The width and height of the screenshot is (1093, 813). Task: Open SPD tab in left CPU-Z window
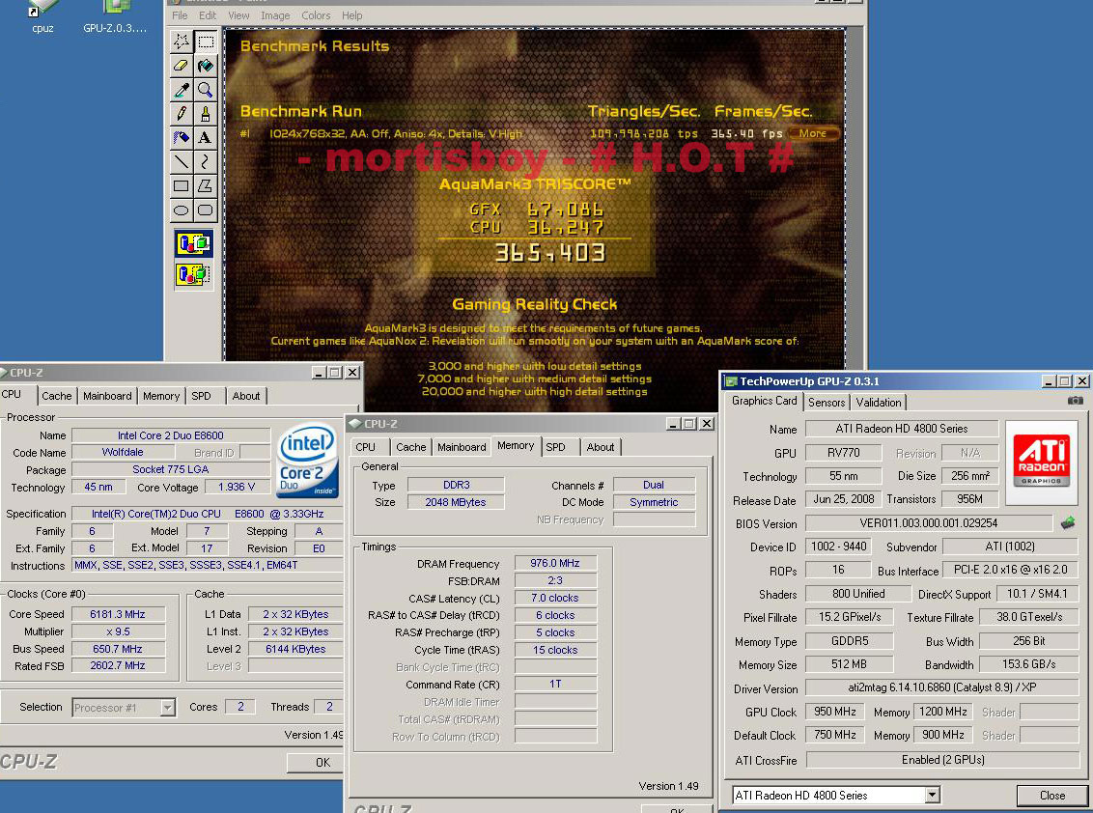pyautogui.click(x=202, y=396)
